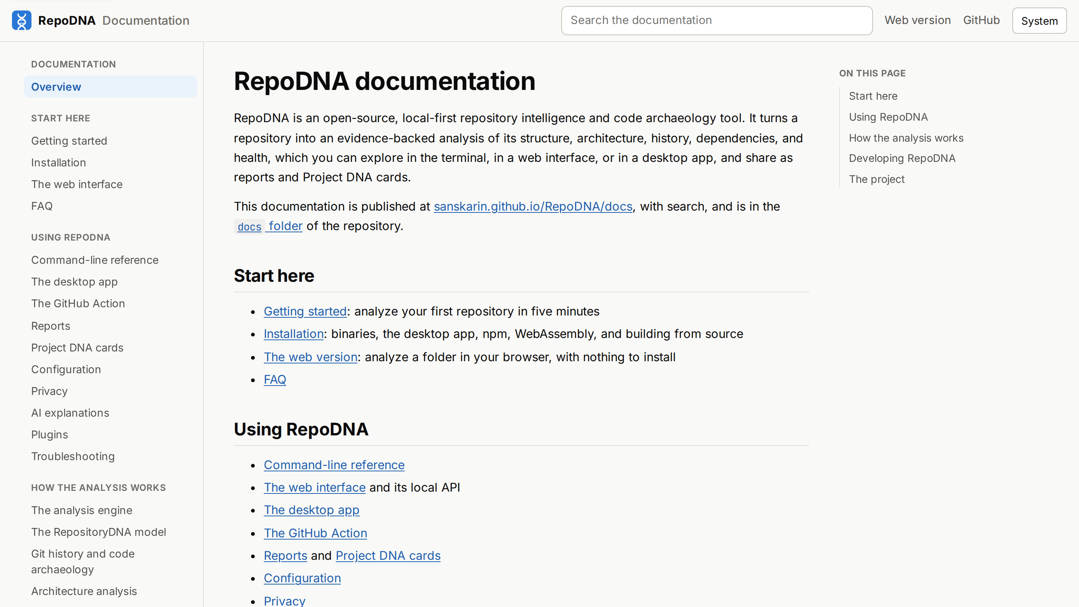Click the RepoDNA DNA helix logo icon
1079x607 pixels.
21,20
